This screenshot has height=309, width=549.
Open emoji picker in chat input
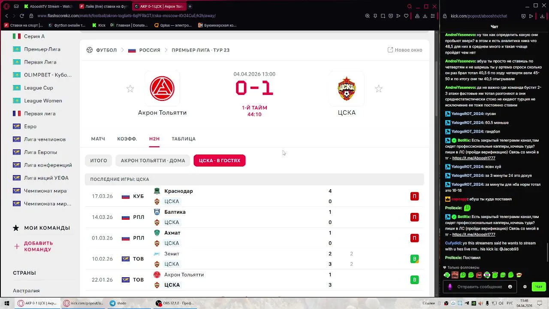510,287
